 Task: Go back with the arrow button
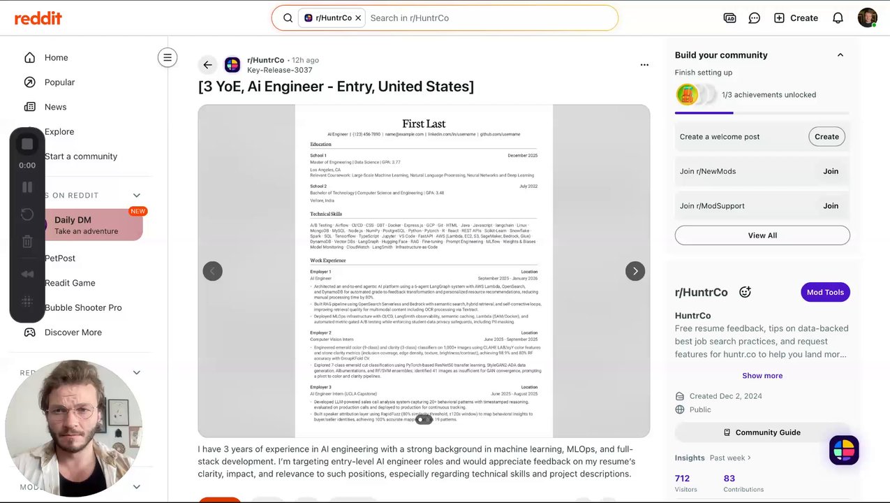point(207,65)
